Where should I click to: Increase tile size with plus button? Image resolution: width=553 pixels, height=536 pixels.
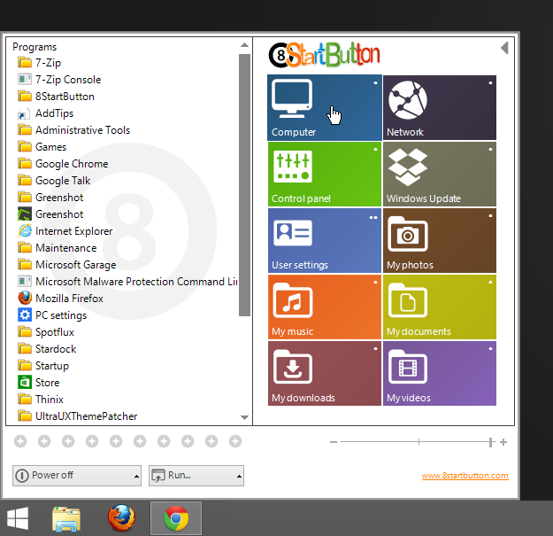point(503,442)
